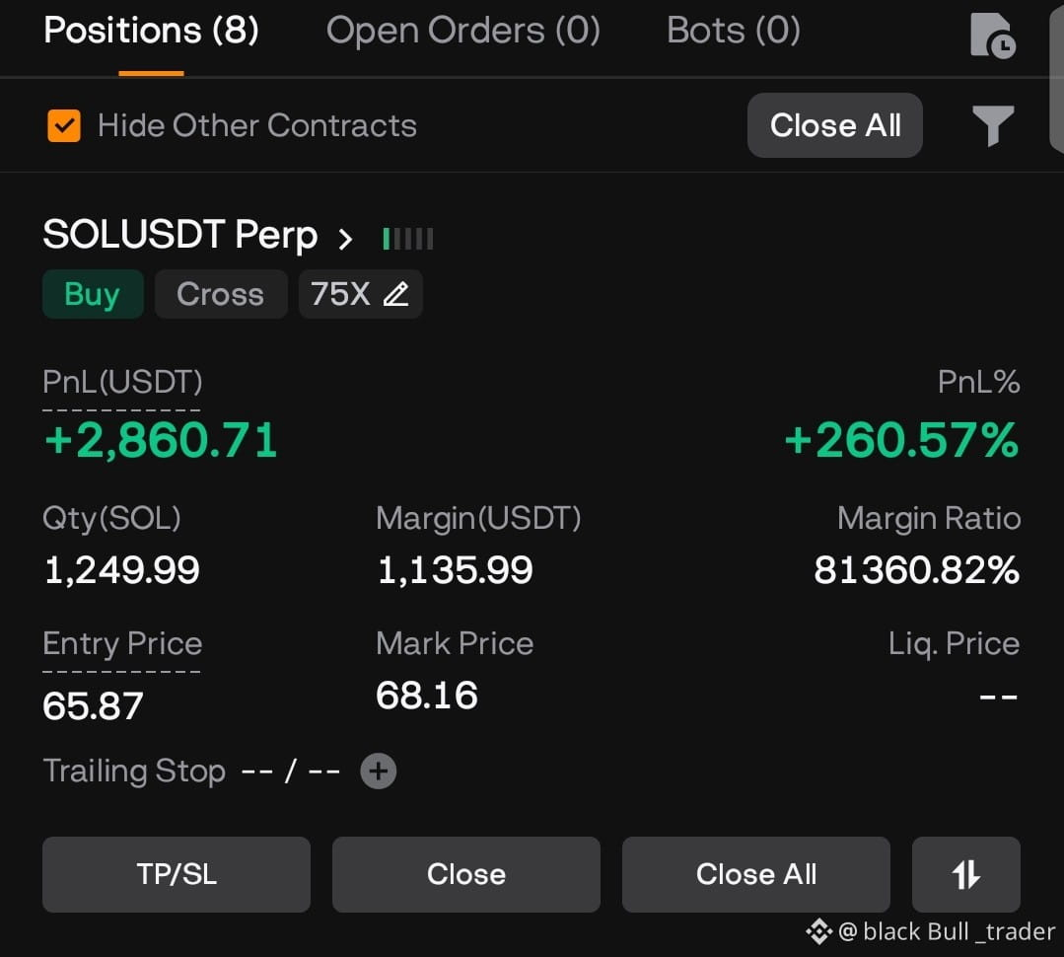Viewport: 1064px width, 957px height.
Task: Click bottom Close All button for SOLUSDT
Action: [756, 874]
